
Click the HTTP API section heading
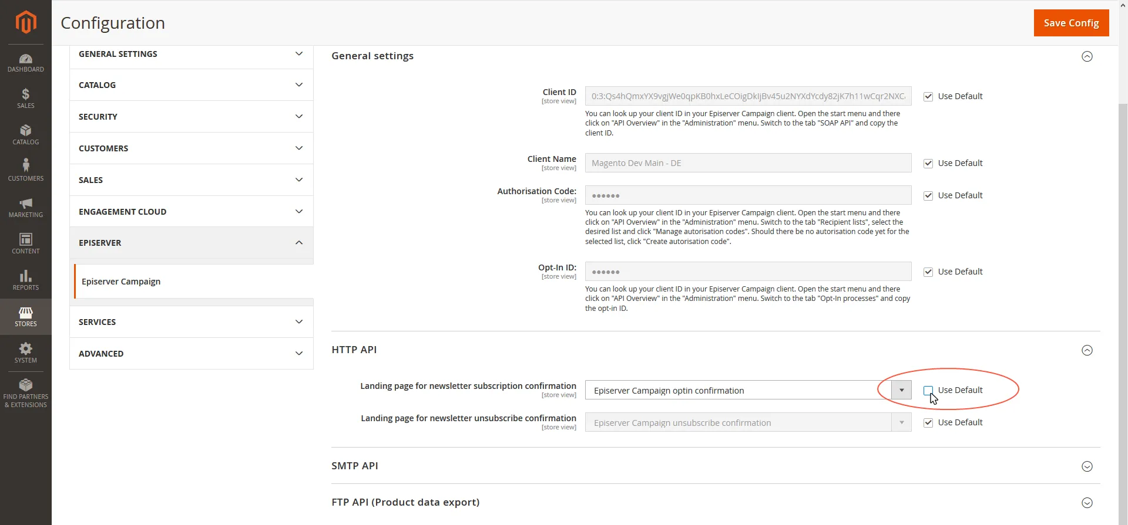pos(354,350)
